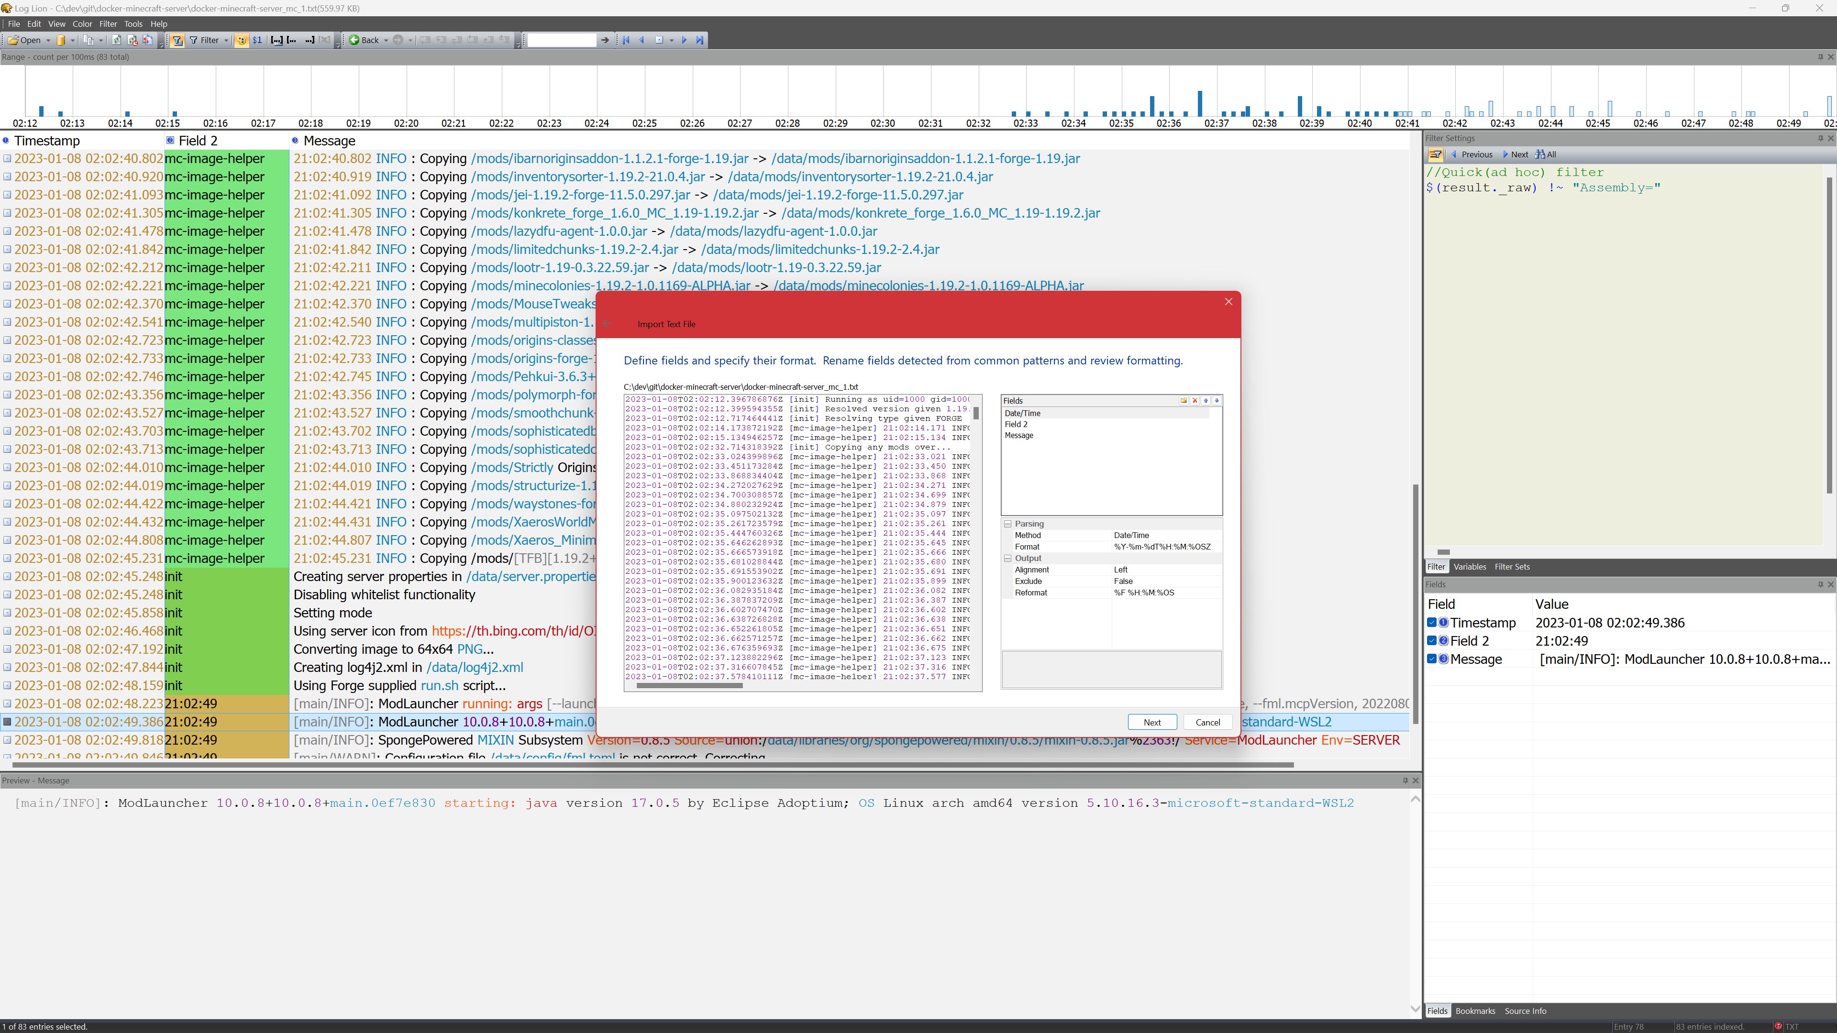The height and width of the screenshot is (1033, 1837).
Task: Click Cancel in Import Text File dialog
Action: (x=1207, y=722)
